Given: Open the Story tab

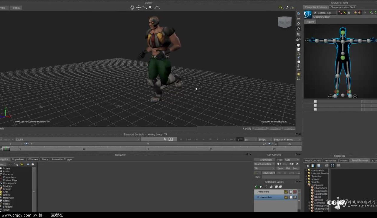Looking at the screenshot, I should pyautogui.click(x=44, y=159).
